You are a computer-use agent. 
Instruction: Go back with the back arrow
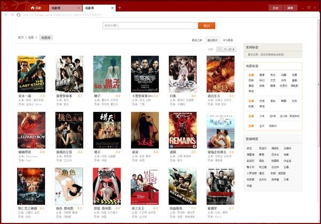click(x=6, y=15)
